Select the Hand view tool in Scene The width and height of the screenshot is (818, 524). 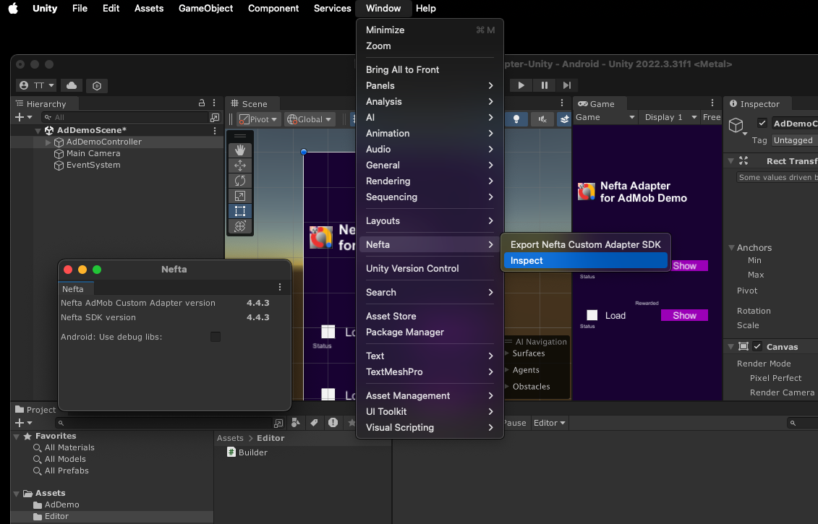tap(240, 150)
